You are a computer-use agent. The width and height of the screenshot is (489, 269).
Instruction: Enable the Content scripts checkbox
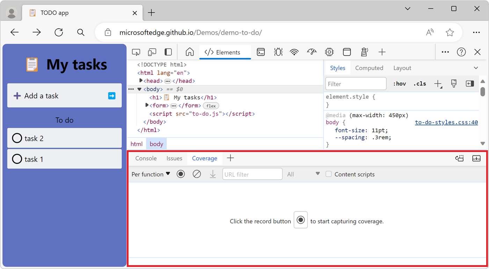(329, 174)
